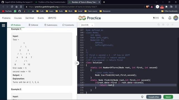Click the panel splitter handle
Screen dimensions: 179x100
pyautogui.click(x=77, y=63)
